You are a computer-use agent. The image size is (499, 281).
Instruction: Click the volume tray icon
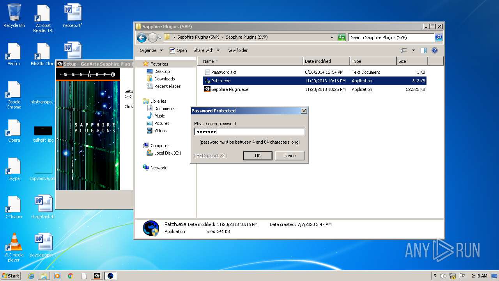click(443, 276)
